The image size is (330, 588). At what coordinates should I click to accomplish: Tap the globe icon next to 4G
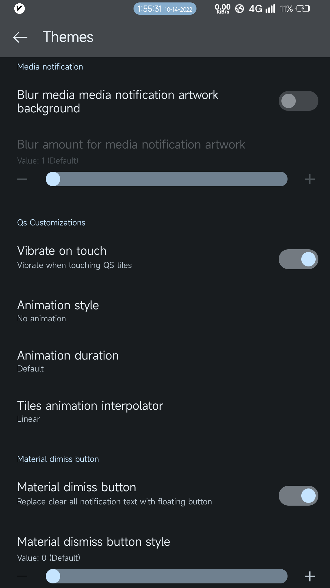click(240, 9)
